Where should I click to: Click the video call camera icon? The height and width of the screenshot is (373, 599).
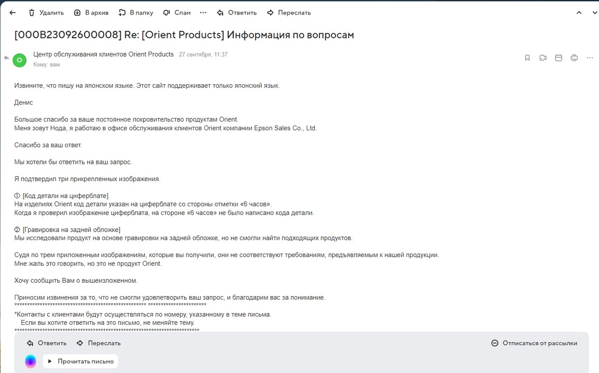click(543, 58)
